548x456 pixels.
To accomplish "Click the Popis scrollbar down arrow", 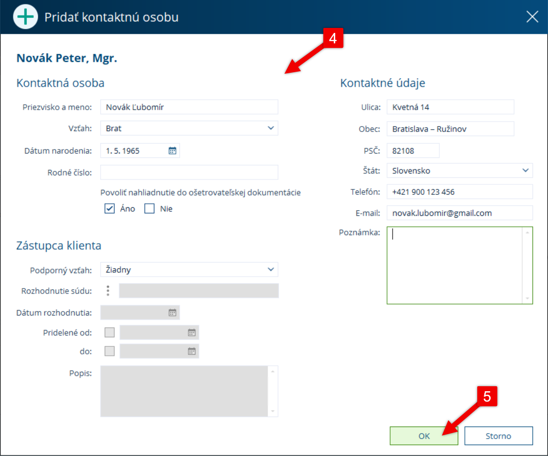I will (273, 411).
